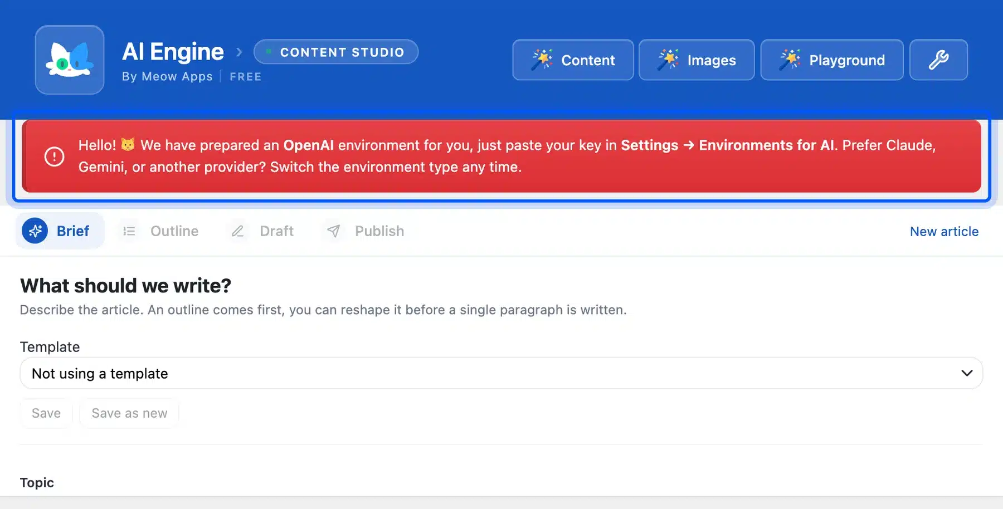Click the Outline list icon
The image size is (1003, 509).
point(129,231)
